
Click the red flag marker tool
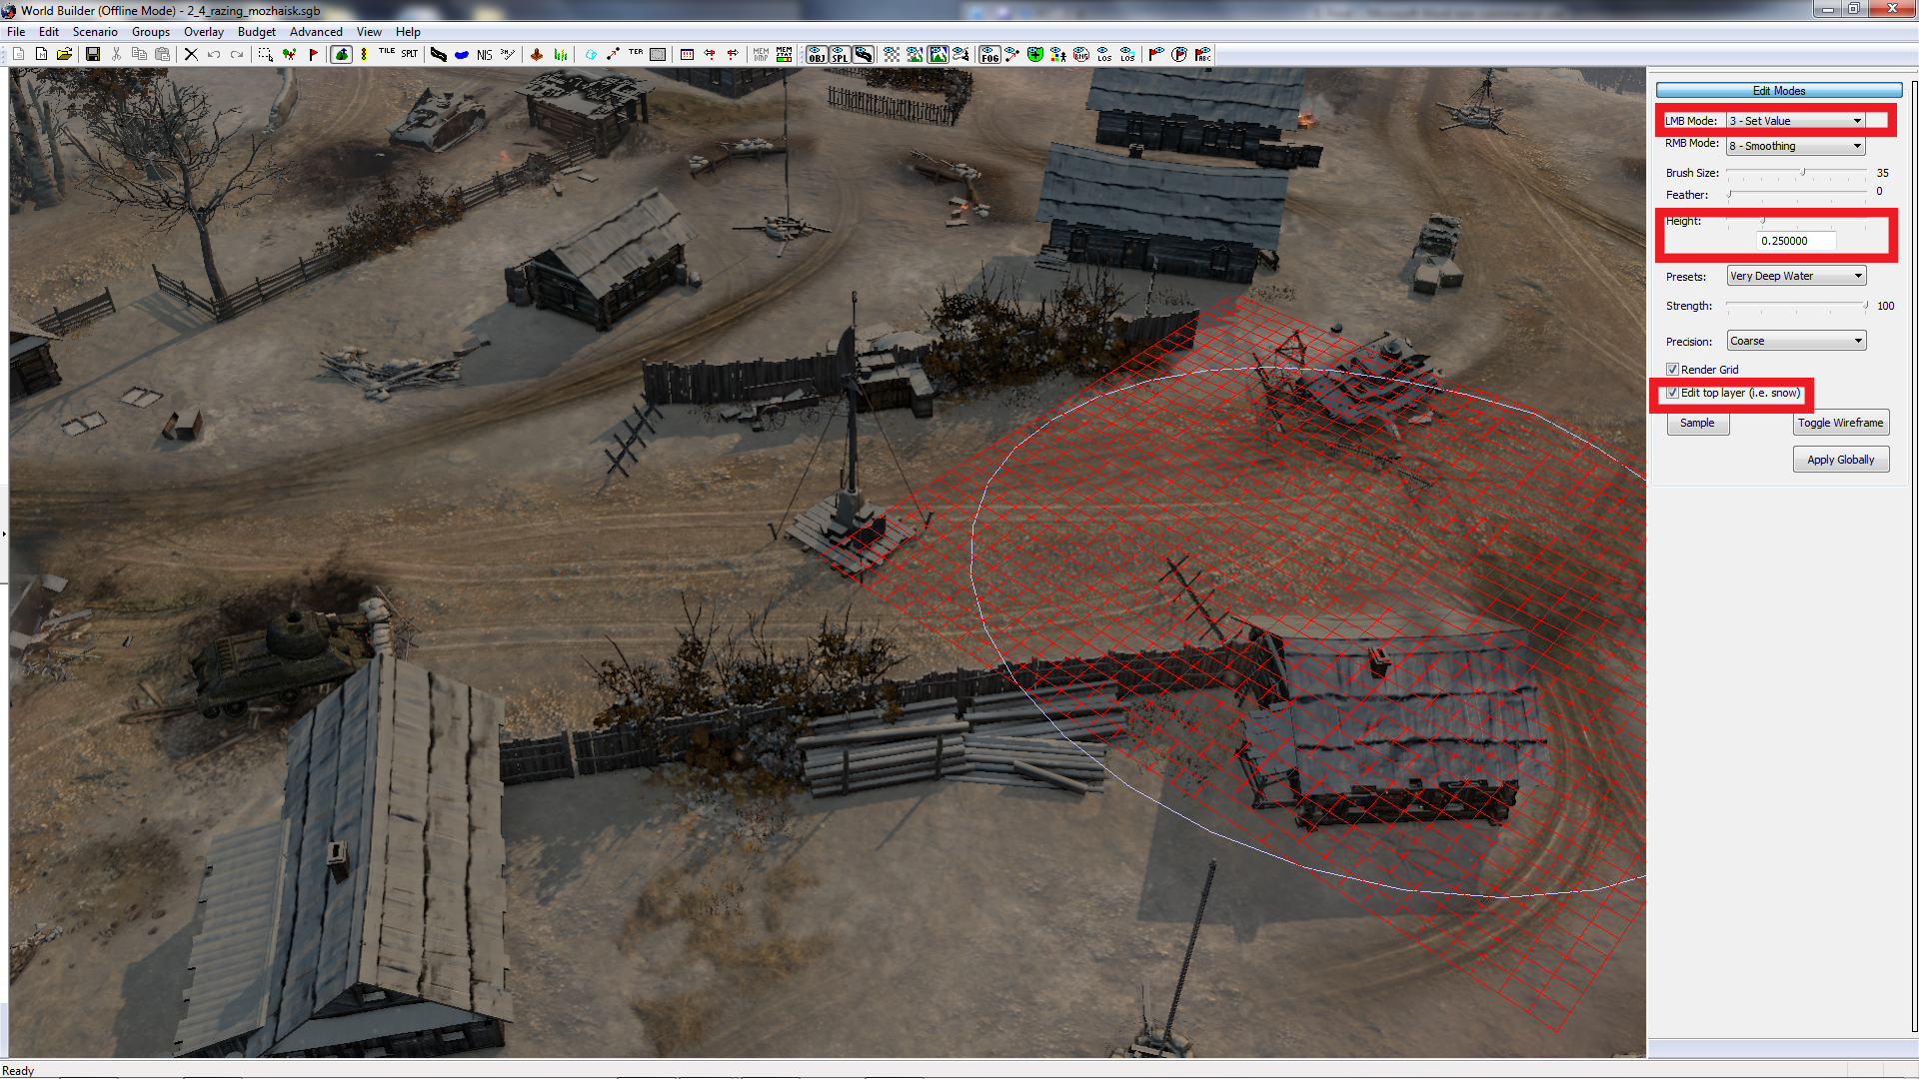(x=313, y=54)
